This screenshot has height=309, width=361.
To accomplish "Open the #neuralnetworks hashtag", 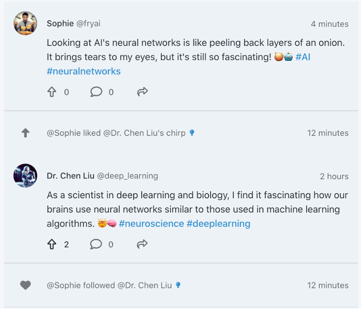I will tap(84, 71).
